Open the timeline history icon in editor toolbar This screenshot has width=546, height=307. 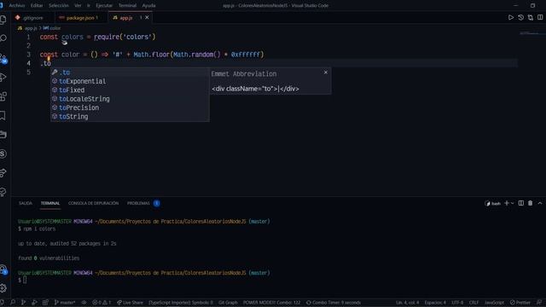coord(520,17)
